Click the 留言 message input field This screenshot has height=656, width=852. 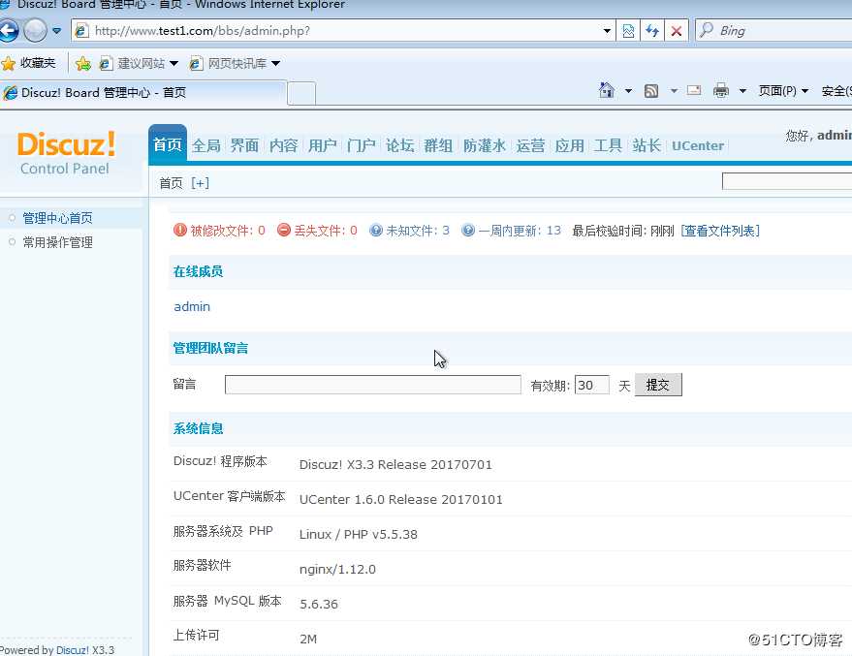[x=373, y=385]
